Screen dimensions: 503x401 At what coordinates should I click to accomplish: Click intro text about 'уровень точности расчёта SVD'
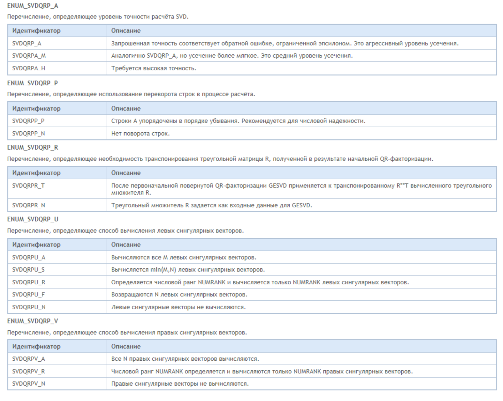coord(98,17)
